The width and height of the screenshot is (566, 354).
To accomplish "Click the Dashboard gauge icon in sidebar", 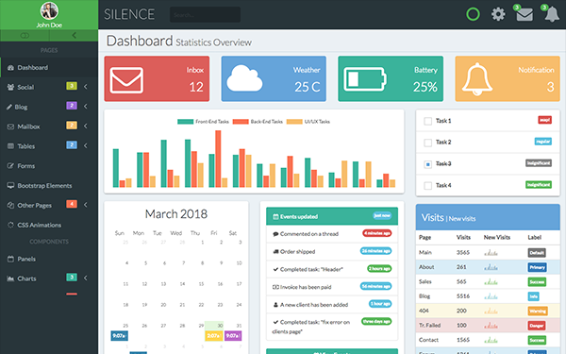I will 10,68.
